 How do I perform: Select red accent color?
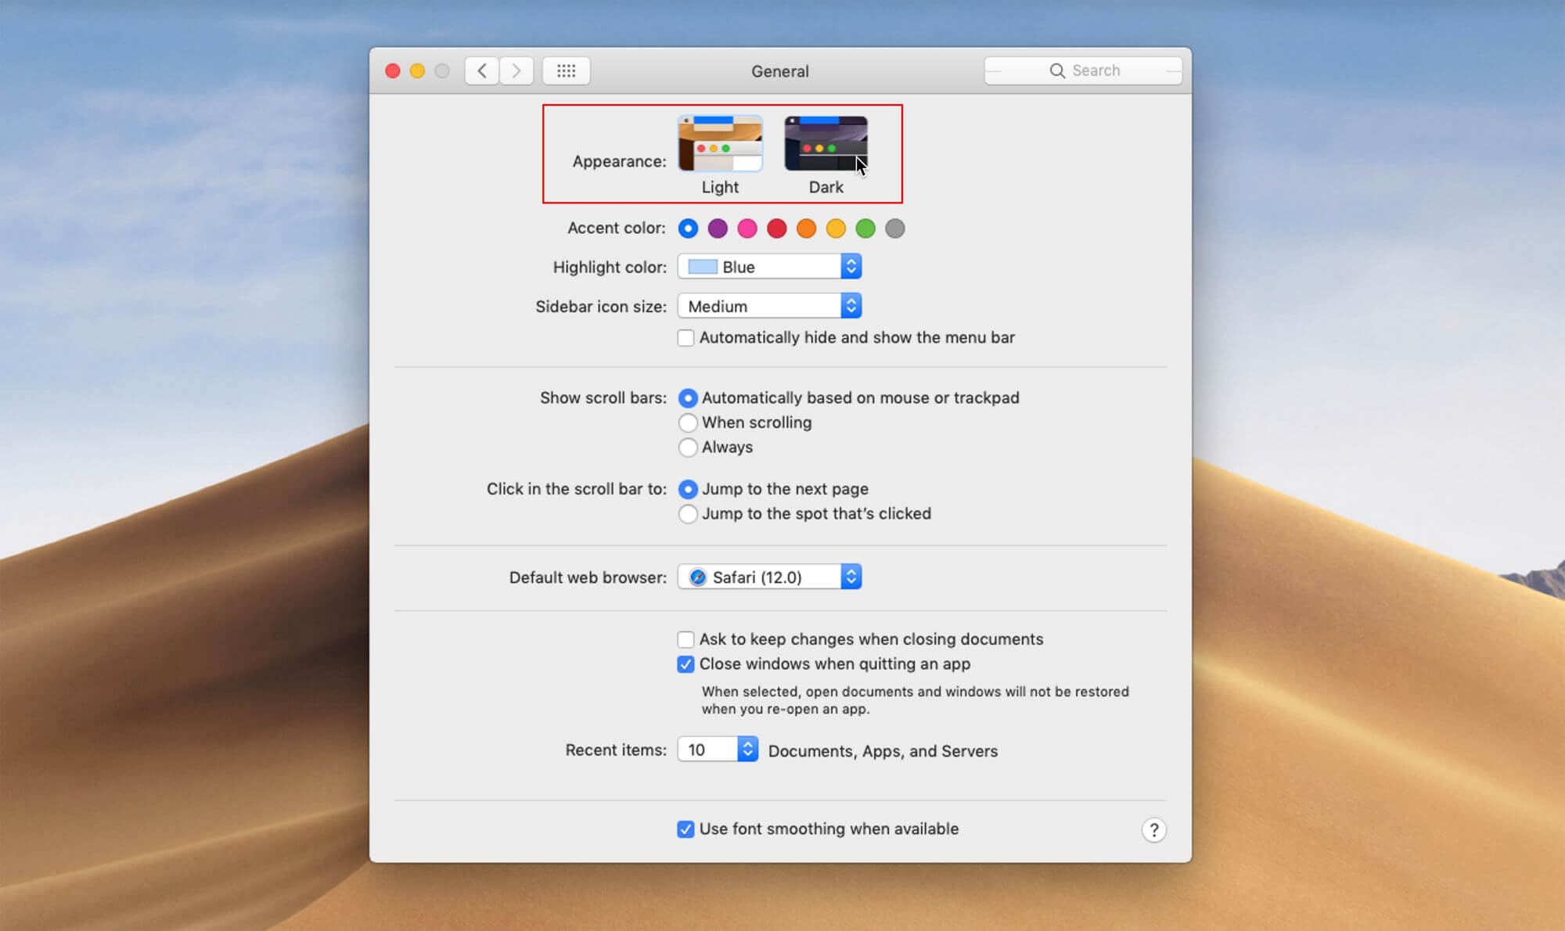point(775,228)
